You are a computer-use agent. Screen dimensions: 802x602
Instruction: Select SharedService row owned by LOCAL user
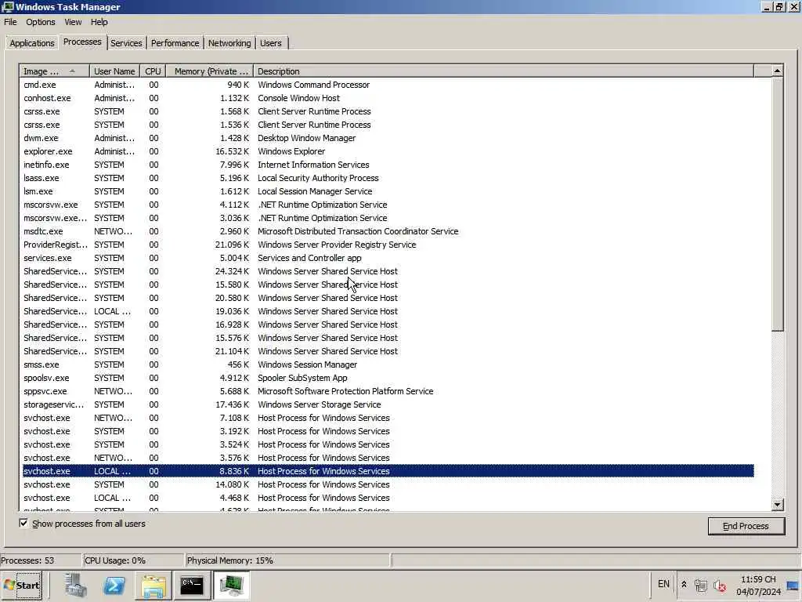388,310
